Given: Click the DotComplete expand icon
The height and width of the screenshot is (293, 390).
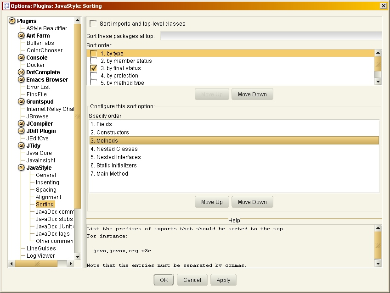Looking at the screenshot, I should point(22,72).
